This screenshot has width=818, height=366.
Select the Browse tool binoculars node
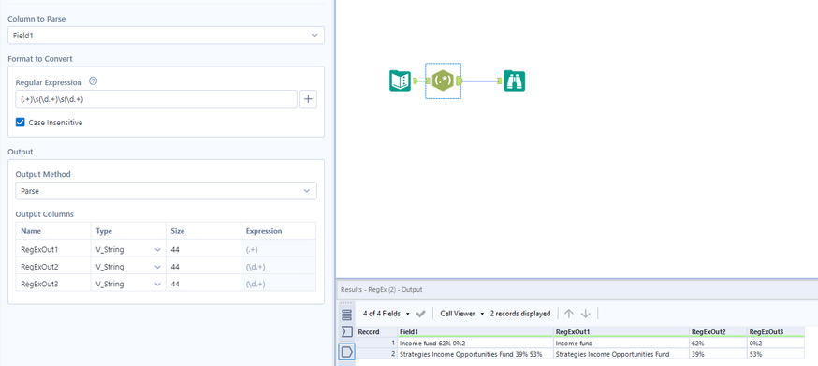pyautogui.click(x=515, y=81)
